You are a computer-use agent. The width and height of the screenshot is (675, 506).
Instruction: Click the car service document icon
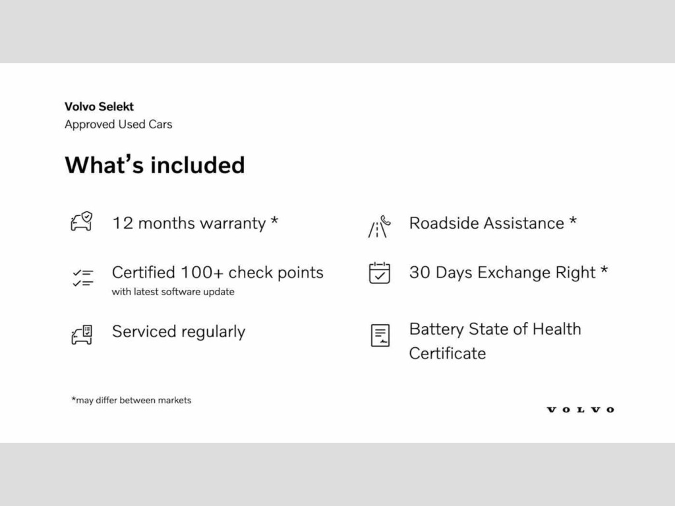click(82, 335)
